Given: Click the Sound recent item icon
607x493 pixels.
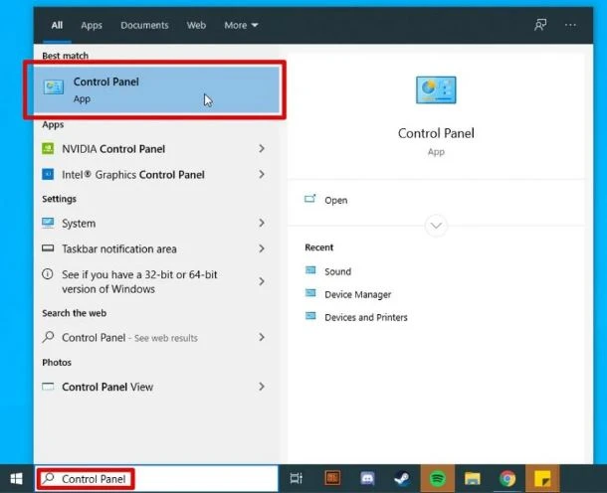Looking at the screenshot, I should click(x=310, y=270).
